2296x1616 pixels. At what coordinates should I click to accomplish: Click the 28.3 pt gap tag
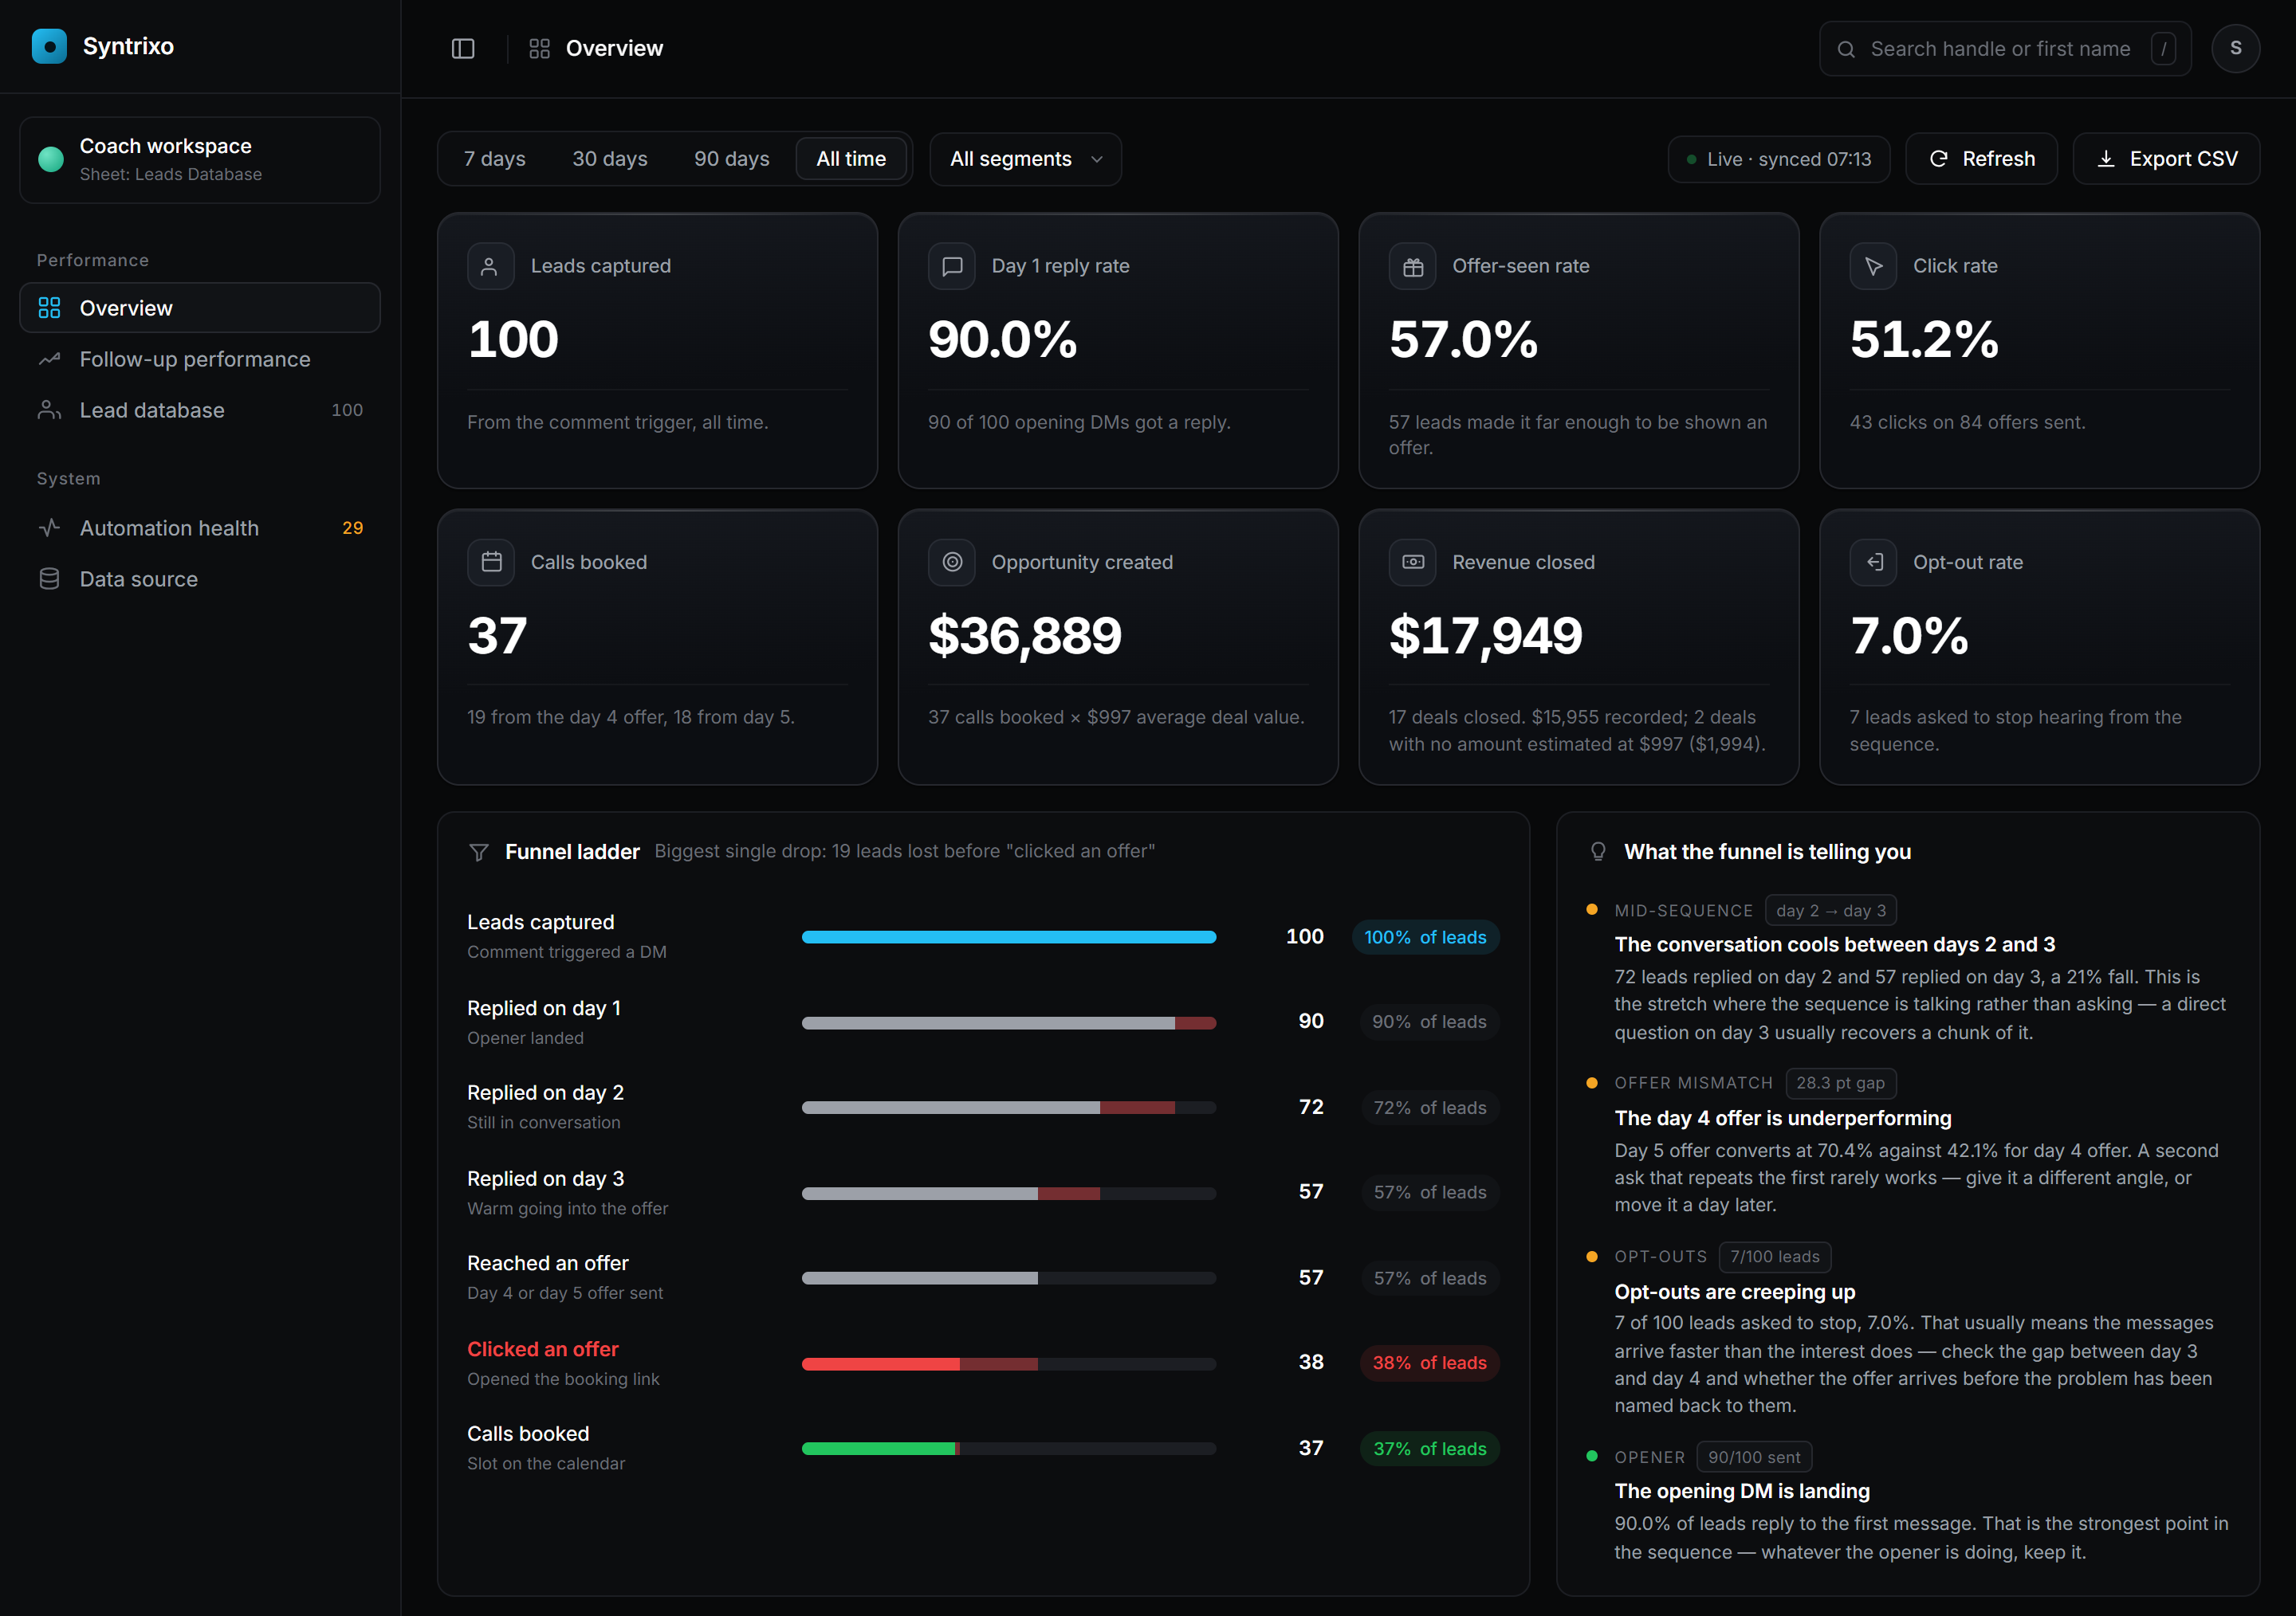[x=1840, y=1082]
